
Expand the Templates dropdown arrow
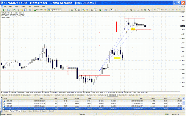pos(108,10)
